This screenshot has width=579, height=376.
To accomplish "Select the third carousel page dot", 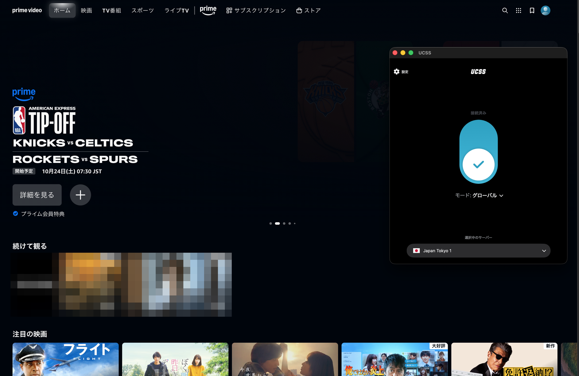I will tap(284, 223).
